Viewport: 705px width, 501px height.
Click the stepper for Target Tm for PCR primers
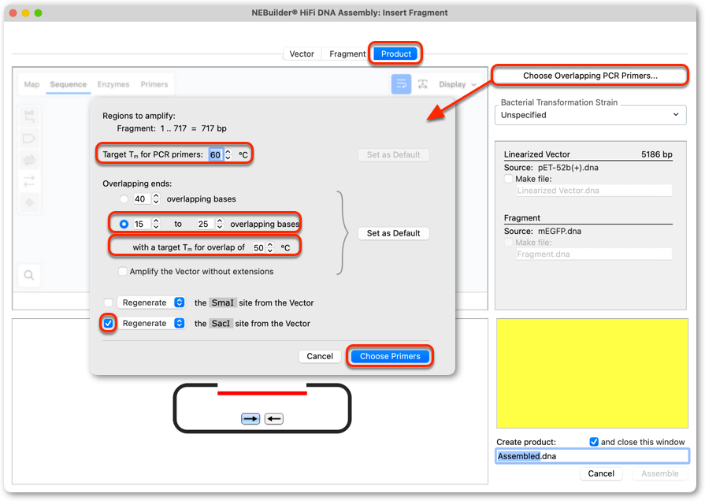tap(228, 154)
